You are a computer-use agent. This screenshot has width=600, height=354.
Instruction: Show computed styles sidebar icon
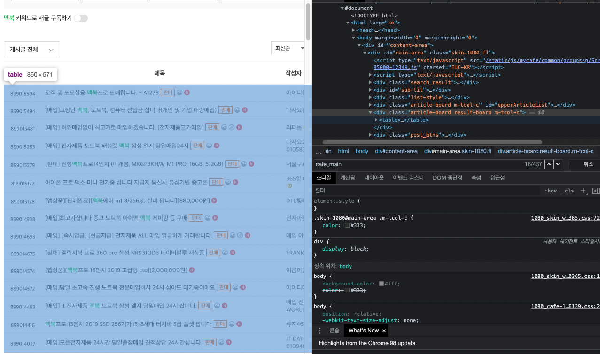tap(596, 191)
